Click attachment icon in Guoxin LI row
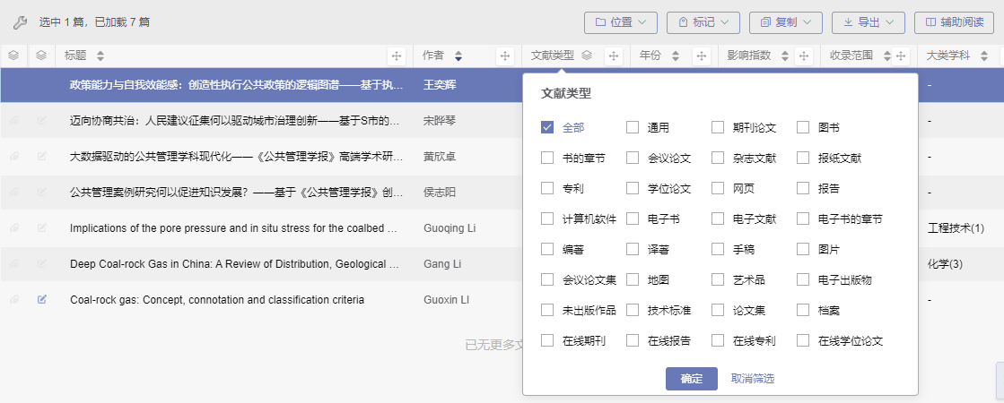The width and height of the screenshot is (1004, 403). pos(14,299)
